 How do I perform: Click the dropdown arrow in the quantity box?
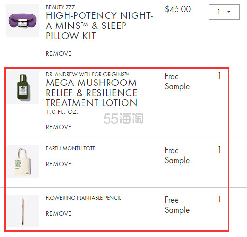pos(229,12)
